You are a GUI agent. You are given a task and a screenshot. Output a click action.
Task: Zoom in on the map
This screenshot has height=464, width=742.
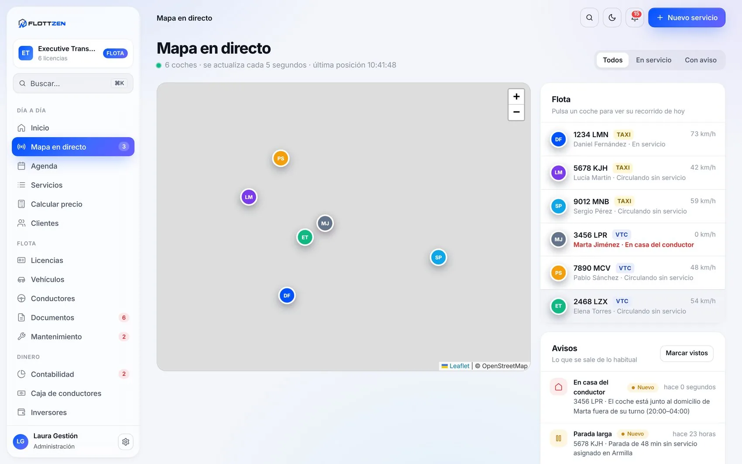[516, 97]
